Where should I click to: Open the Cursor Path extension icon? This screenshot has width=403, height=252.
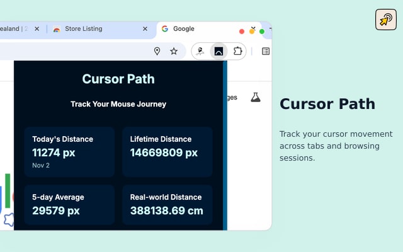point(219,51)
